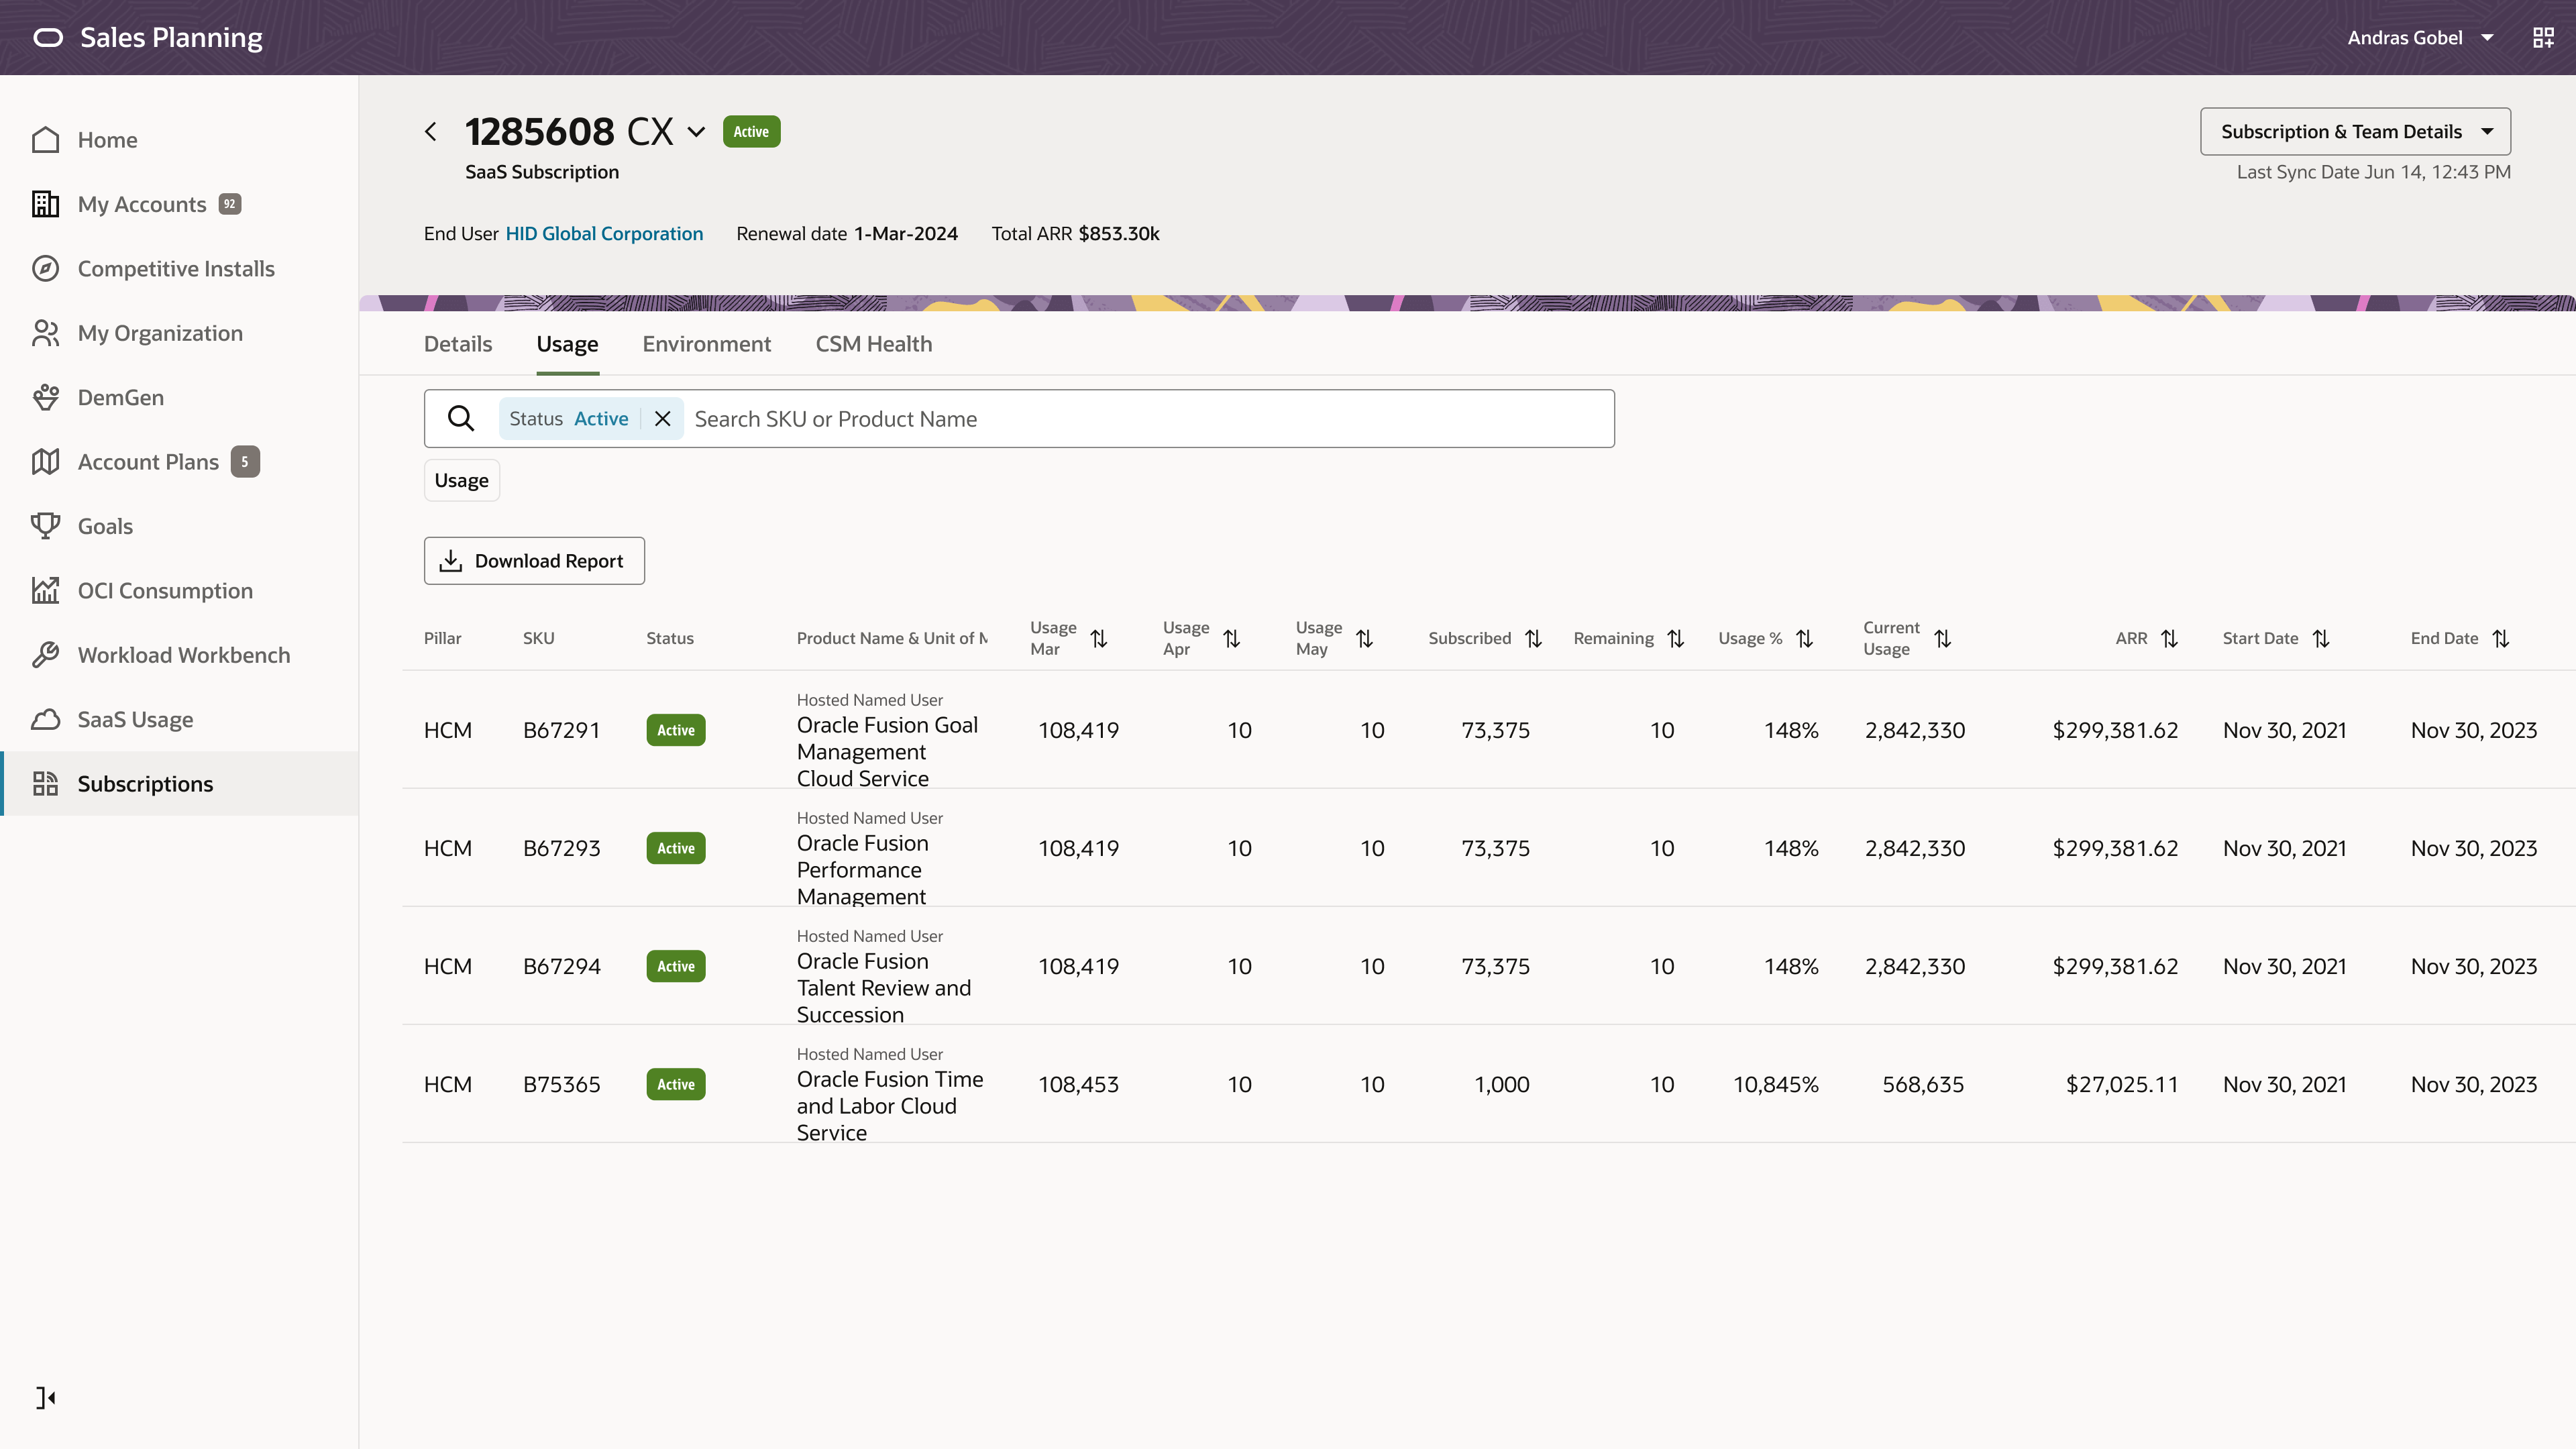Click the SaaS Usage cloud icon

coord(45,719)
